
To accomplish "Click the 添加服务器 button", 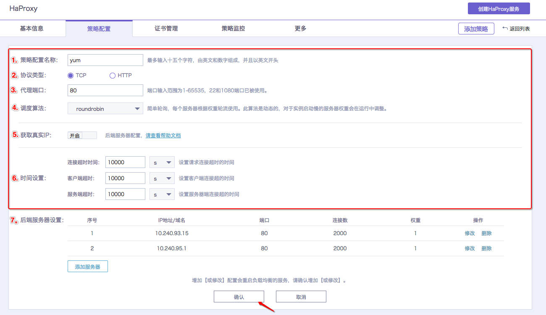I will click(88, 266).
